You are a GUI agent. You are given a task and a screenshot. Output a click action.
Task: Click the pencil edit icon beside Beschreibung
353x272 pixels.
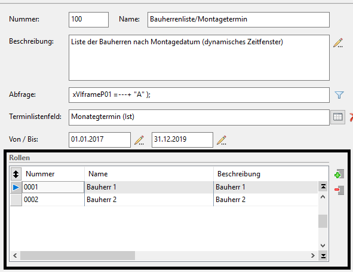(337, 43)
